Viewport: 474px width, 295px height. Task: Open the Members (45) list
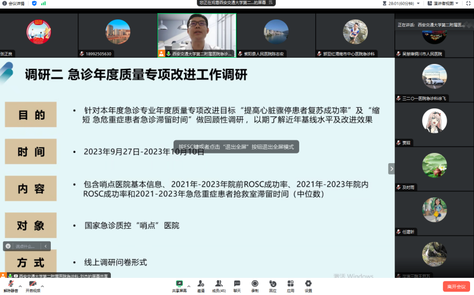(x=219, y=286)
